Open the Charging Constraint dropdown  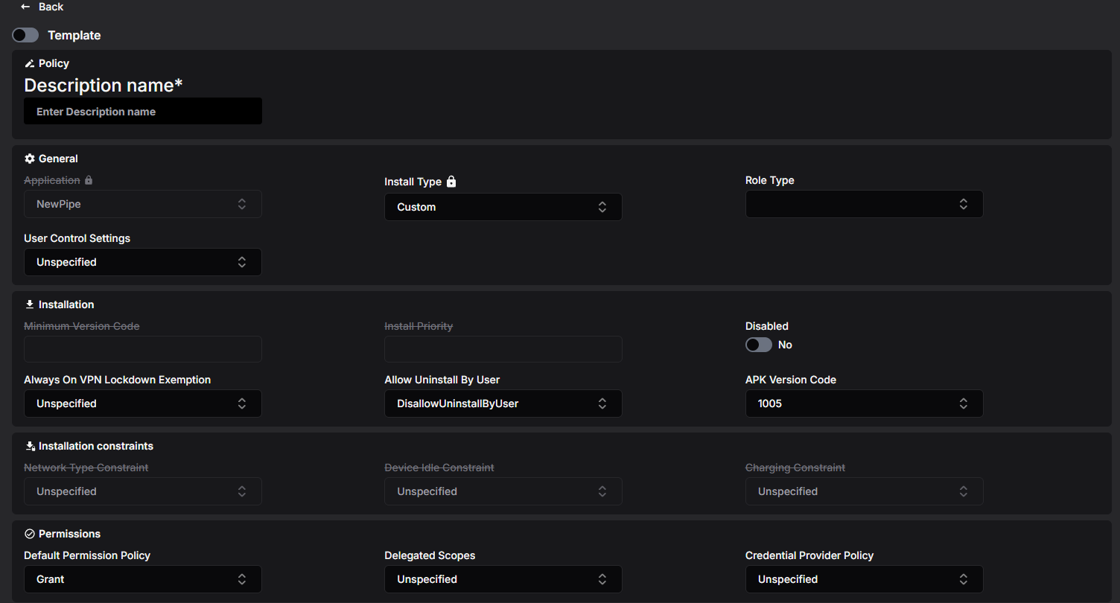click(864, 491)
